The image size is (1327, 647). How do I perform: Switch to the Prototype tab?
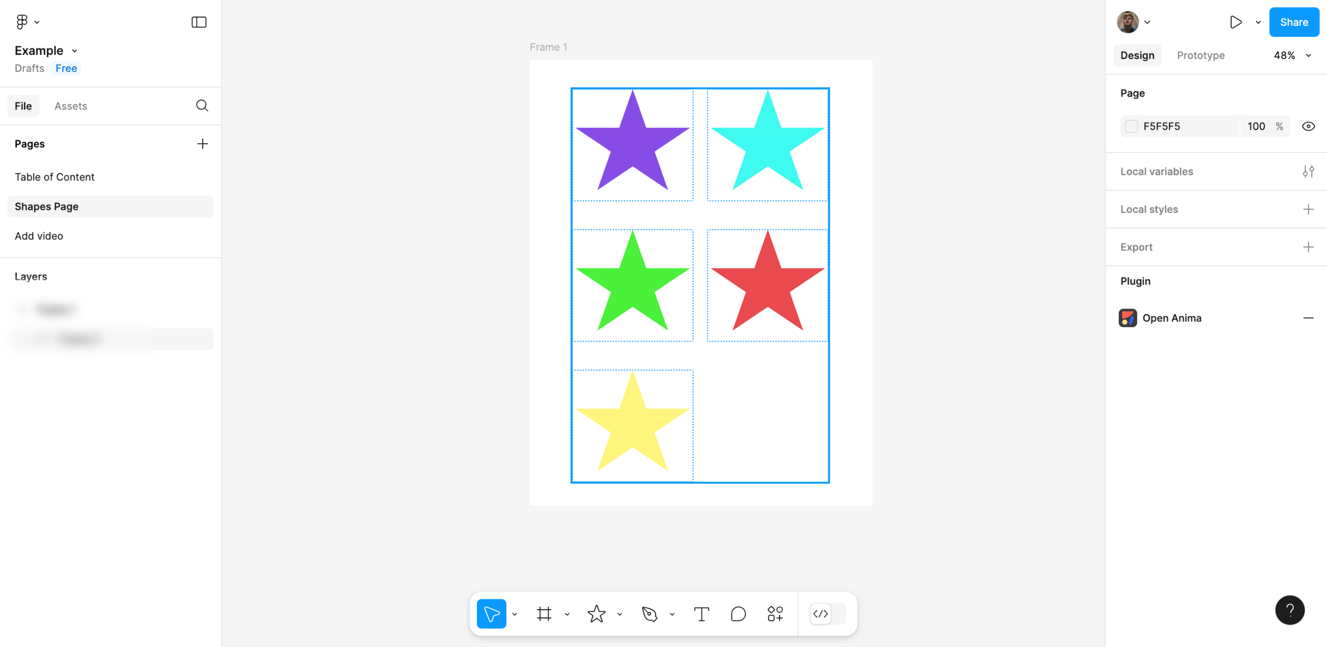pos(1201,55)
